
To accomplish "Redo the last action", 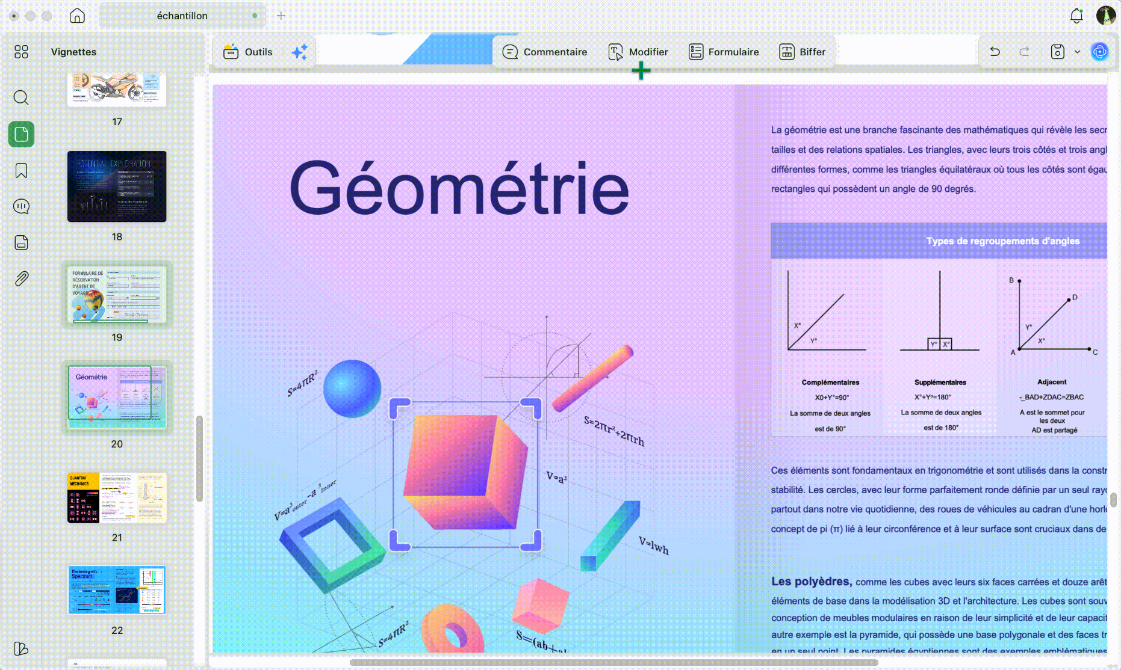I will (x=1024, y=52).
